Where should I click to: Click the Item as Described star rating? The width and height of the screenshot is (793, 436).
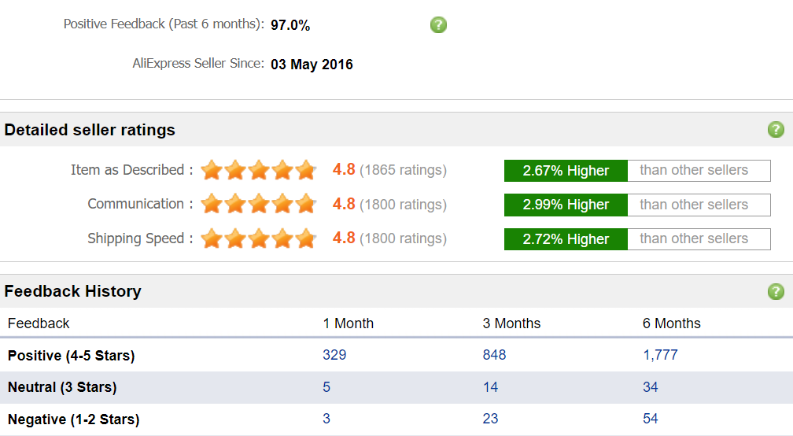(x=258, y=170)
